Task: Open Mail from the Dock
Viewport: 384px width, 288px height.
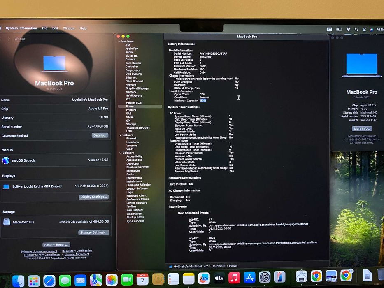Action: [80, 281]
